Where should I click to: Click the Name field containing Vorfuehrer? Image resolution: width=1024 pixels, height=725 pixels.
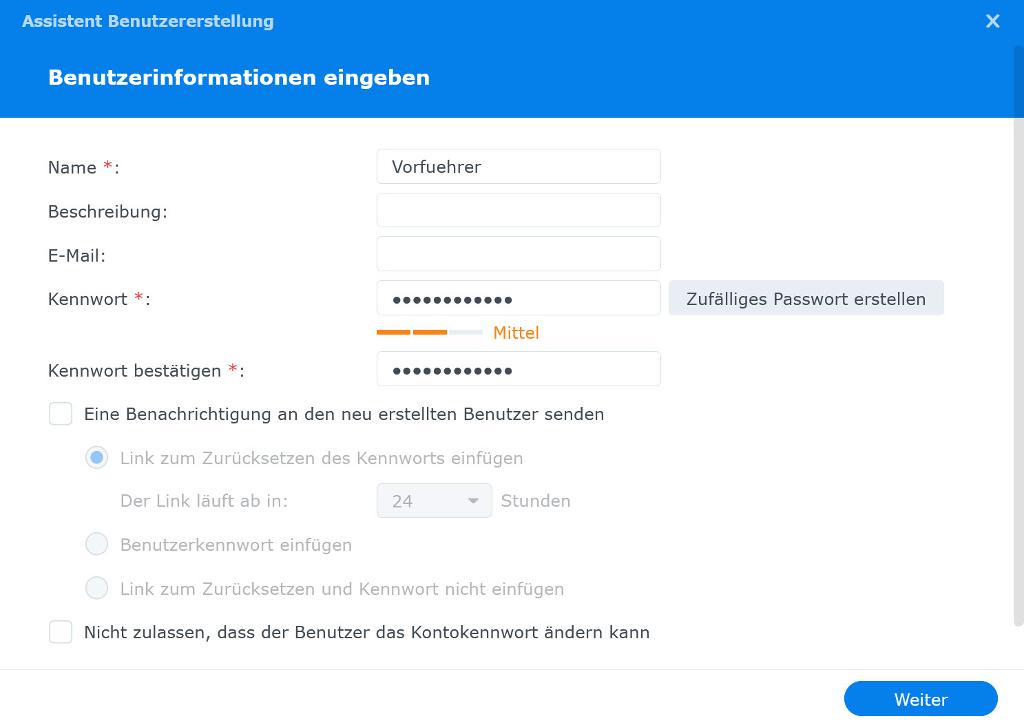tap(519, 167)
